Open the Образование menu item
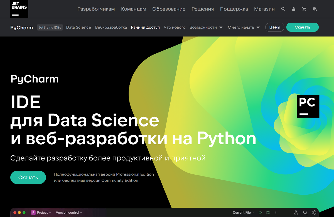 point(169,9)
